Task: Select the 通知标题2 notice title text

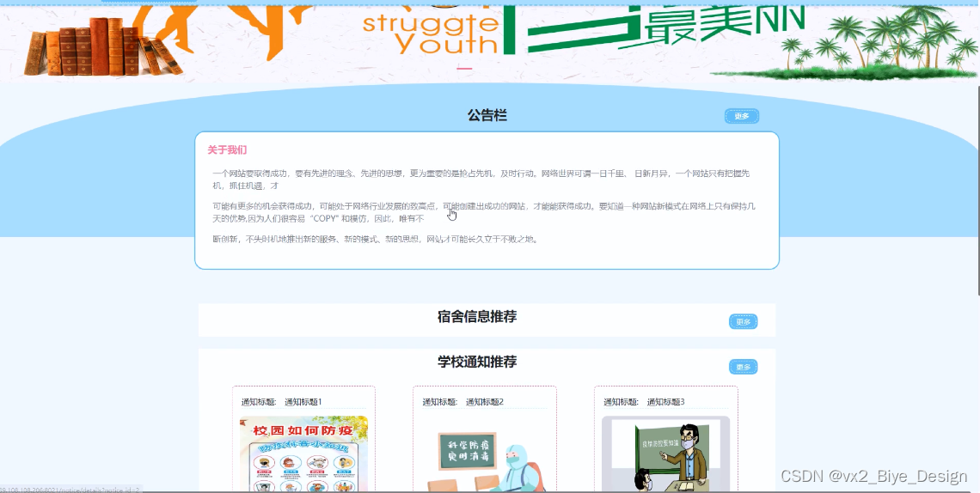Action: click(x=484, y=402)
